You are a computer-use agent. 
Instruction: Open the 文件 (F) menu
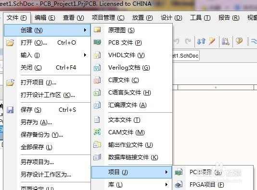17,18
